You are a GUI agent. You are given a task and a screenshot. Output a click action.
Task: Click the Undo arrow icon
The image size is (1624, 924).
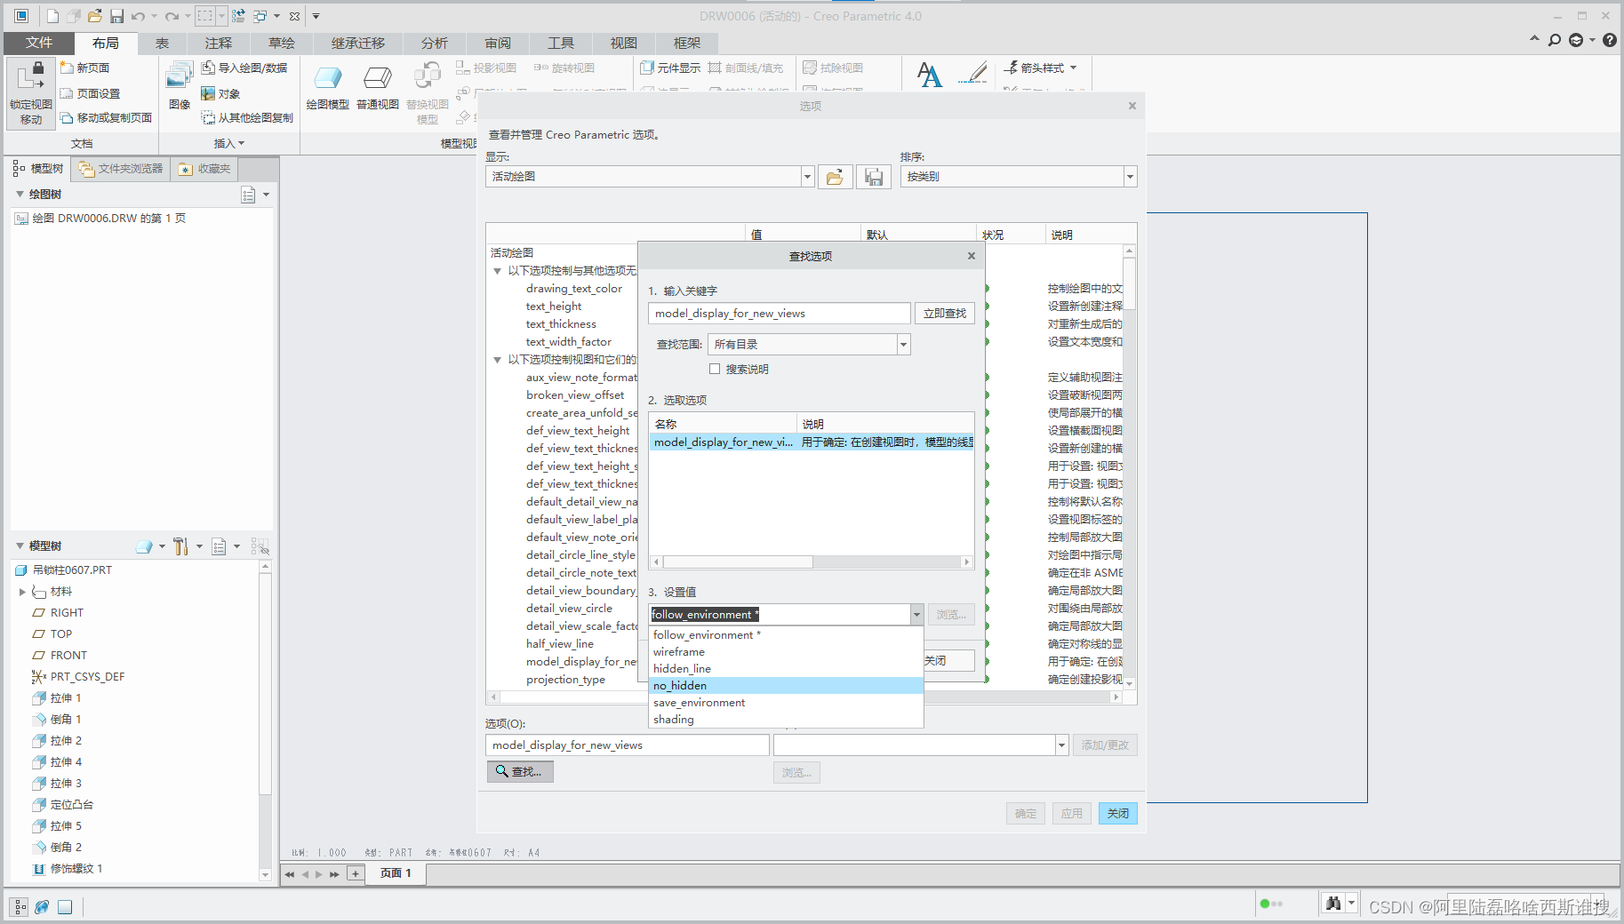[138, 16]
